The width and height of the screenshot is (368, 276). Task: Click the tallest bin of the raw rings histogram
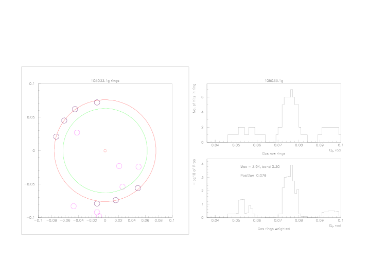point(291,116)
